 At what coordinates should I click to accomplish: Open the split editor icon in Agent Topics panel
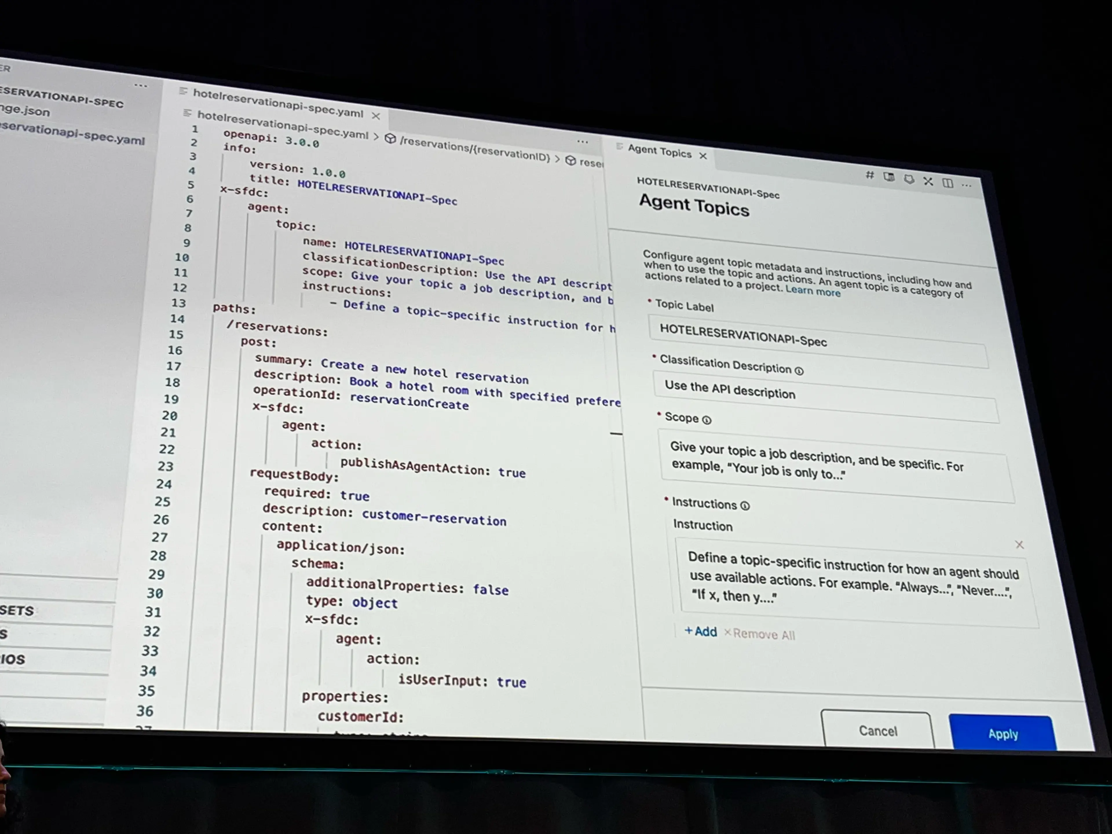[948, 184]
